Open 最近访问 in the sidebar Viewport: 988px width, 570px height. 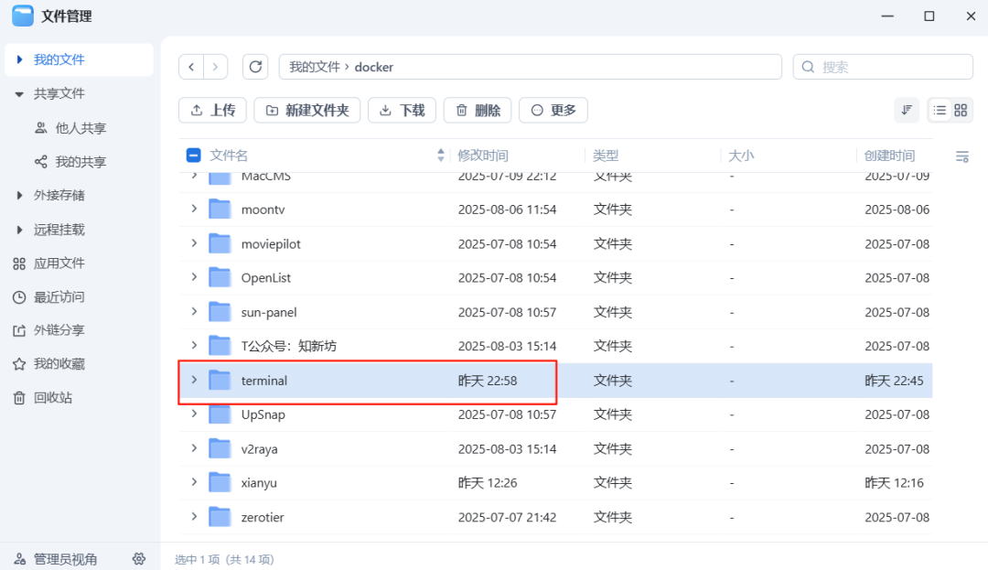pos(59,297)
